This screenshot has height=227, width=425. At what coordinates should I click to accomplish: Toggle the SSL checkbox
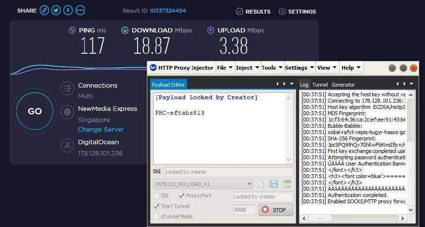pos(157,196)
